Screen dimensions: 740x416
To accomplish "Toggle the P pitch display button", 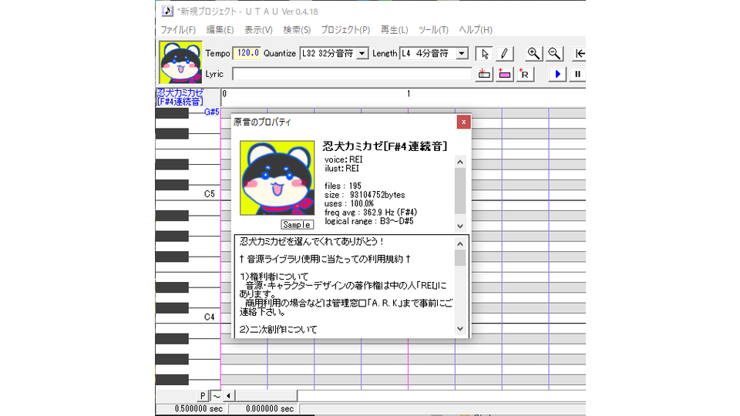I will click(x=203, y=396).
